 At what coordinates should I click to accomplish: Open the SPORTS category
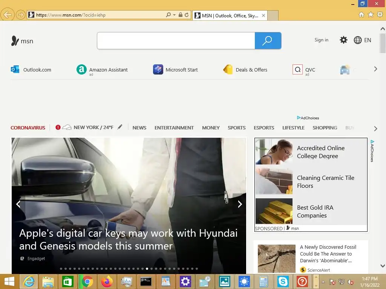point(237,128)
